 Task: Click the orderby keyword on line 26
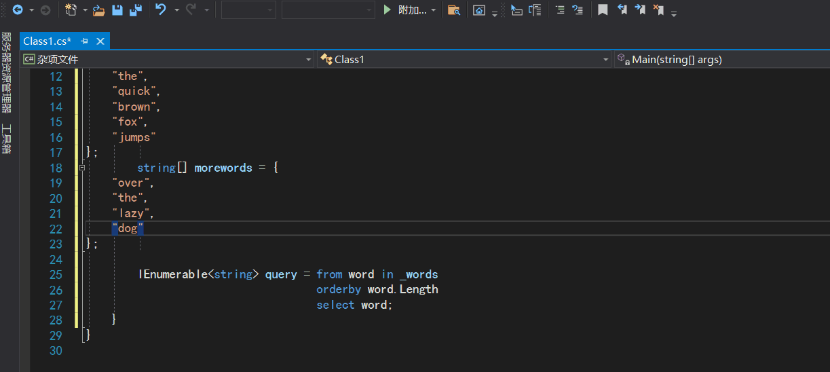pos(339,289)
